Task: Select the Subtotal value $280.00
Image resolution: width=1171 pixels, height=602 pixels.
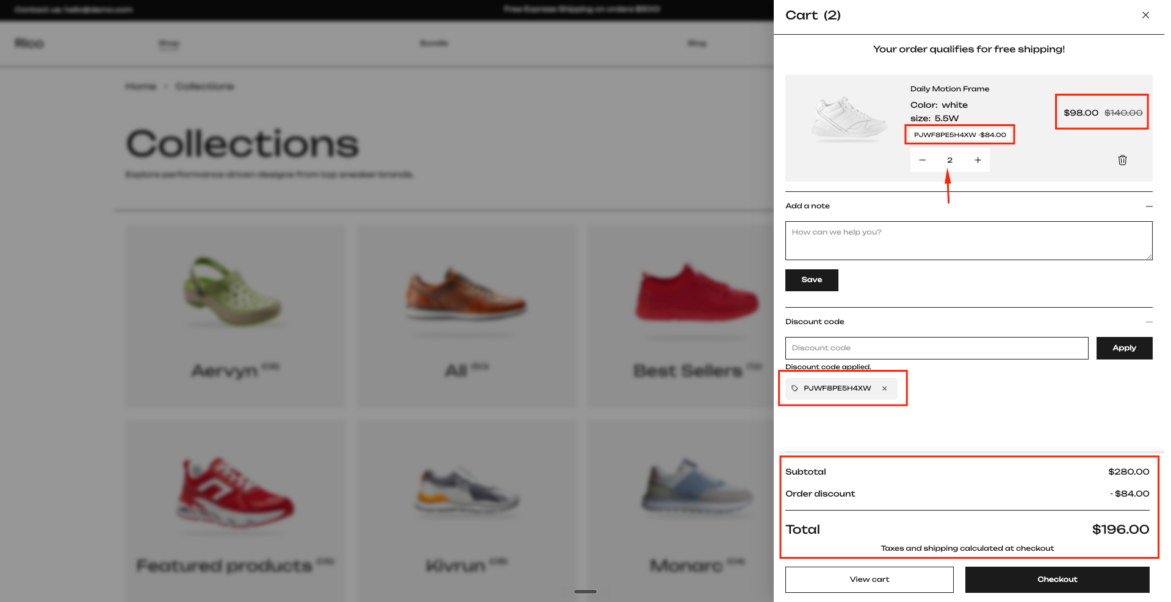Action: tap(1128, 472)
